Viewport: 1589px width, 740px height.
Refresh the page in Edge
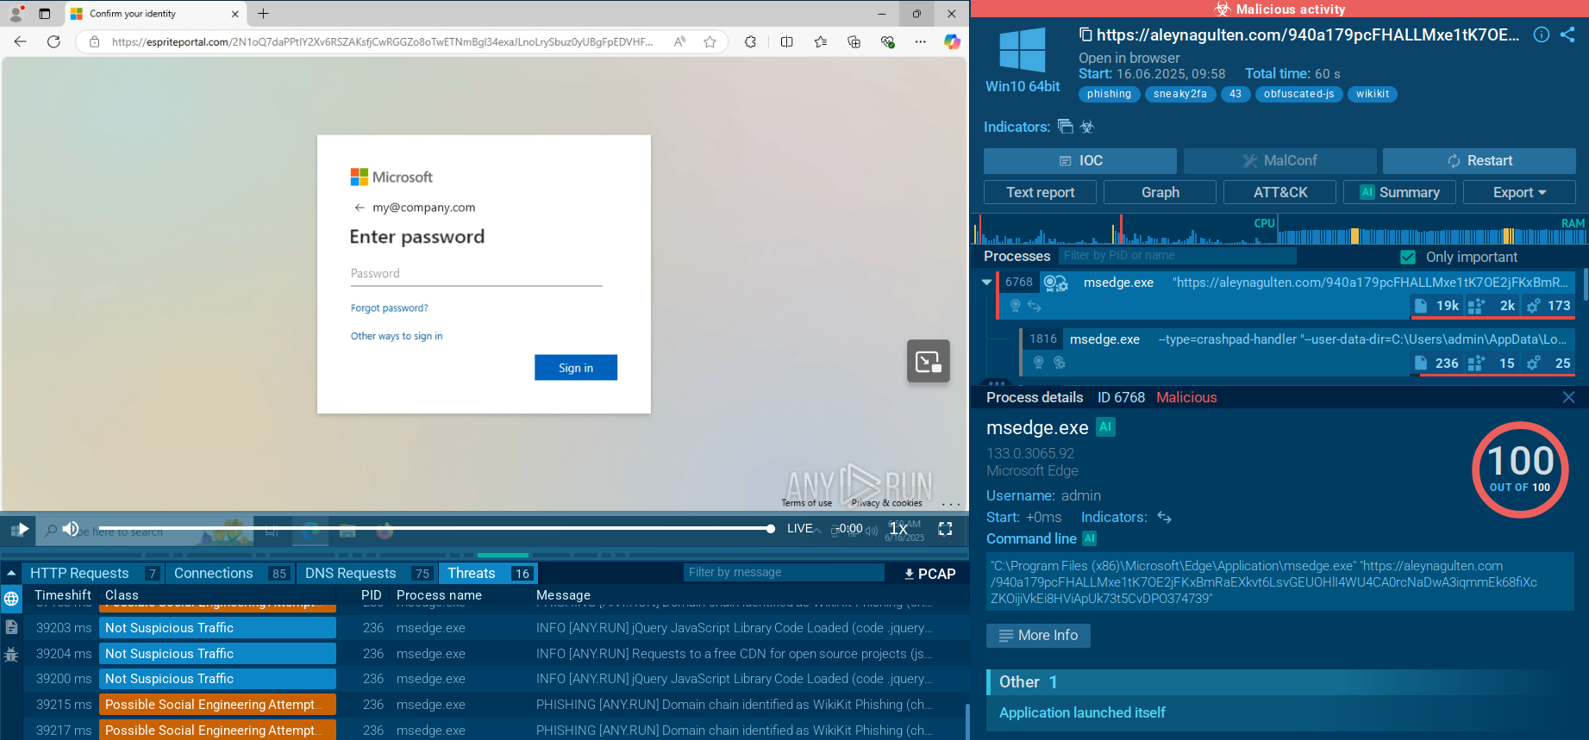point(53,41)
